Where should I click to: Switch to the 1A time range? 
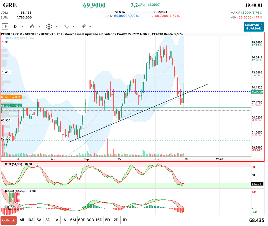[56, 220]
